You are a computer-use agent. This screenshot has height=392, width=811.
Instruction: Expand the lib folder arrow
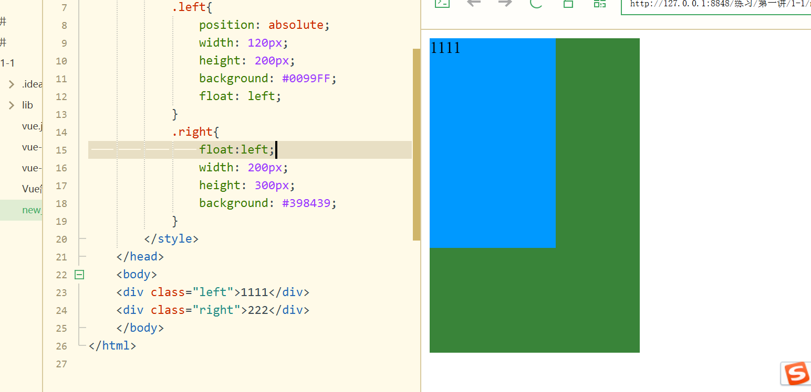12,105
